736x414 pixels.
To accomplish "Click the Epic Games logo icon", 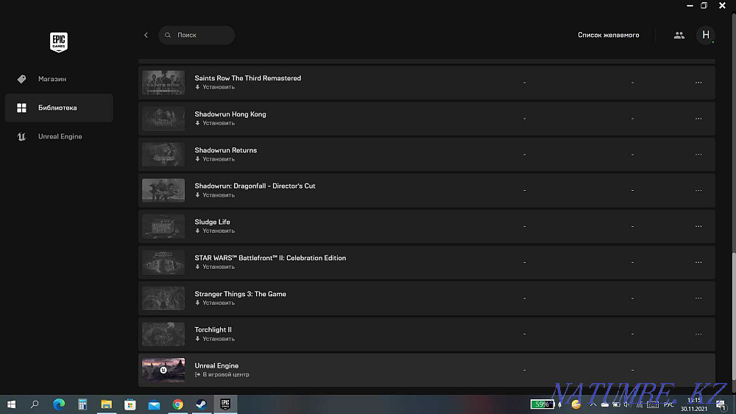I will pyautogui.click(x=59, y=42).
